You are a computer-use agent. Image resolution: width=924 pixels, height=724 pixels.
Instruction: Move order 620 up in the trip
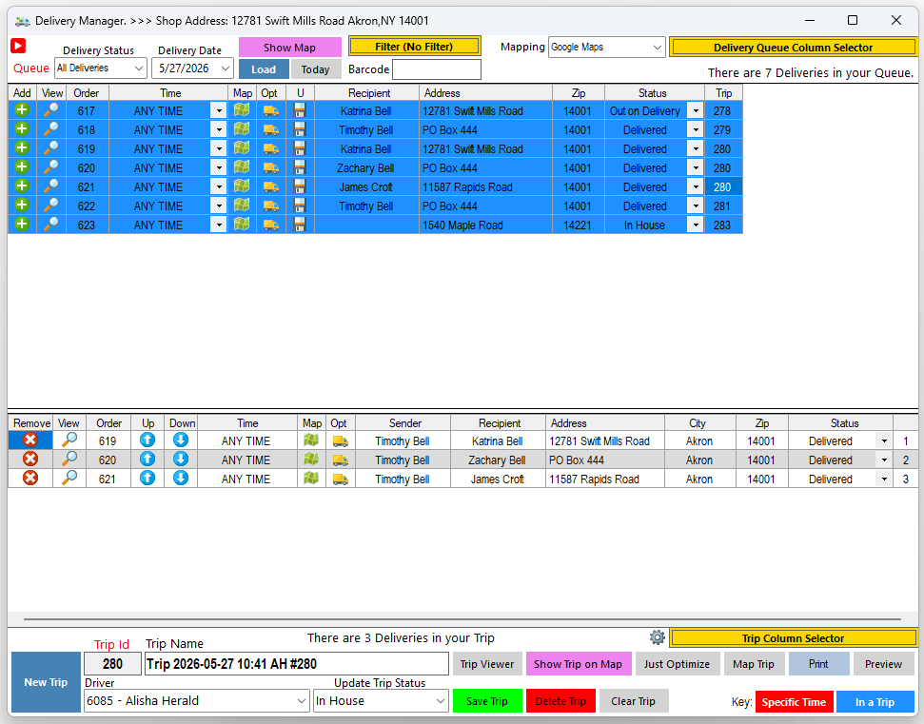tap(147, 459)
